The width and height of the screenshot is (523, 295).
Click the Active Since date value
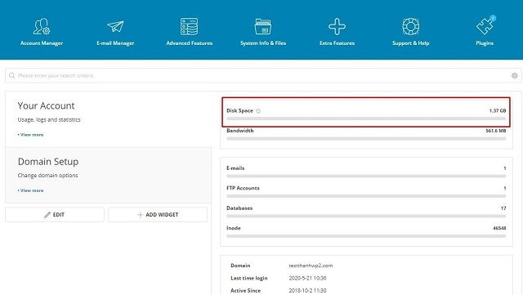[x=307, y=291]
